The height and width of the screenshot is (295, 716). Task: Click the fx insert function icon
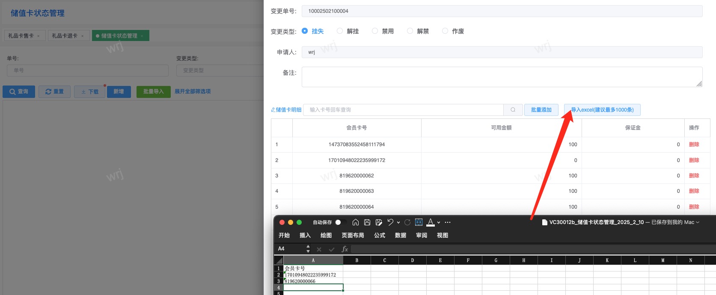tap(345, 249)
